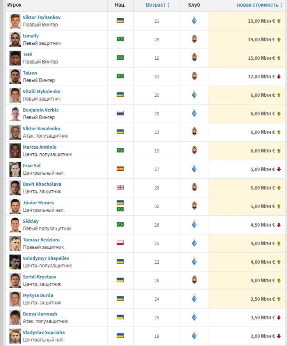Open Vladyslav Supriaha profile link
The image size is (287, 346).
pos(44,332)
